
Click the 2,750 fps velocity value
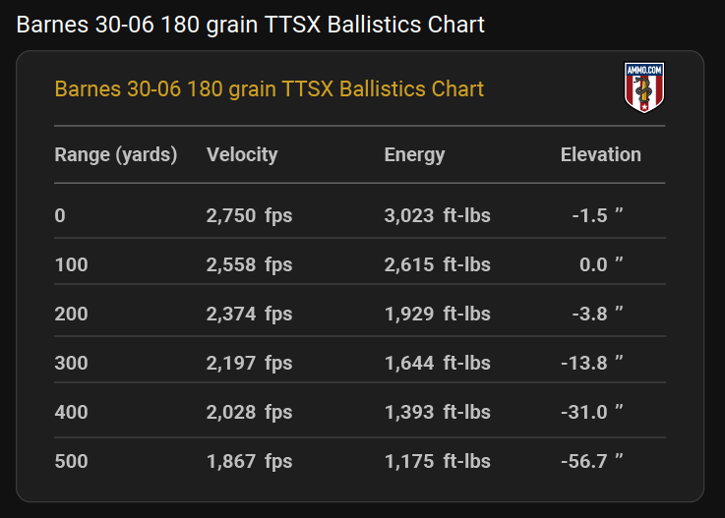click(249, 216)
